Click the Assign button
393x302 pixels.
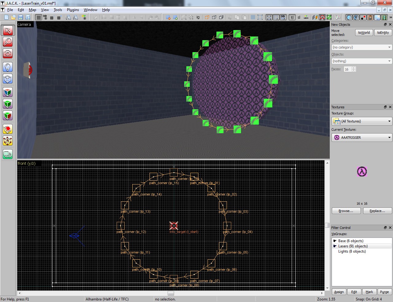(x=339, y=292)
